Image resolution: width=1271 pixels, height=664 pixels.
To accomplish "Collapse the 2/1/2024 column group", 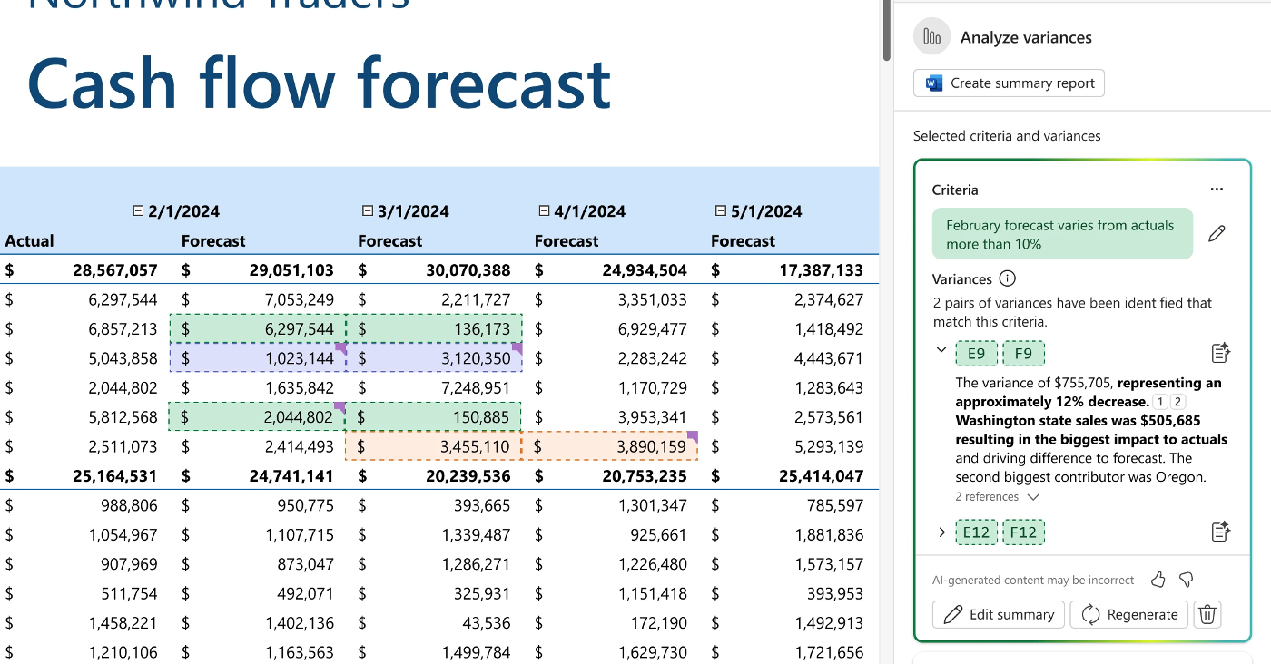I will coord(138,211).
